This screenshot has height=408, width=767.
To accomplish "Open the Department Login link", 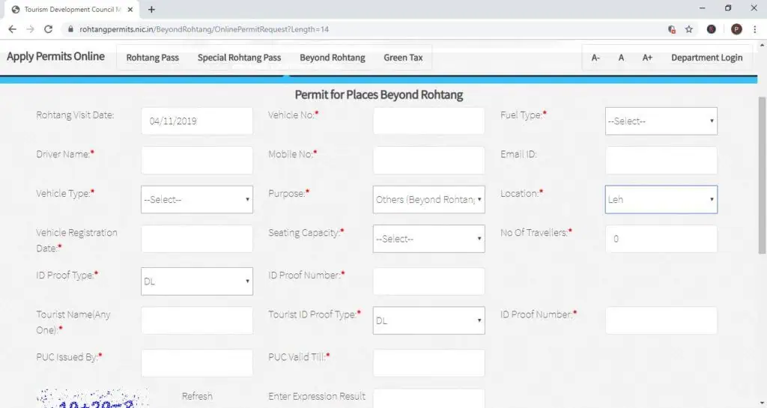I will [x=706, y=58].
